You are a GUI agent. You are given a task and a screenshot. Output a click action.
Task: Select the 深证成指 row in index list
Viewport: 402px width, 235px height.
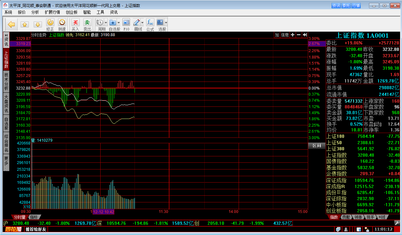tap(363, 180)
